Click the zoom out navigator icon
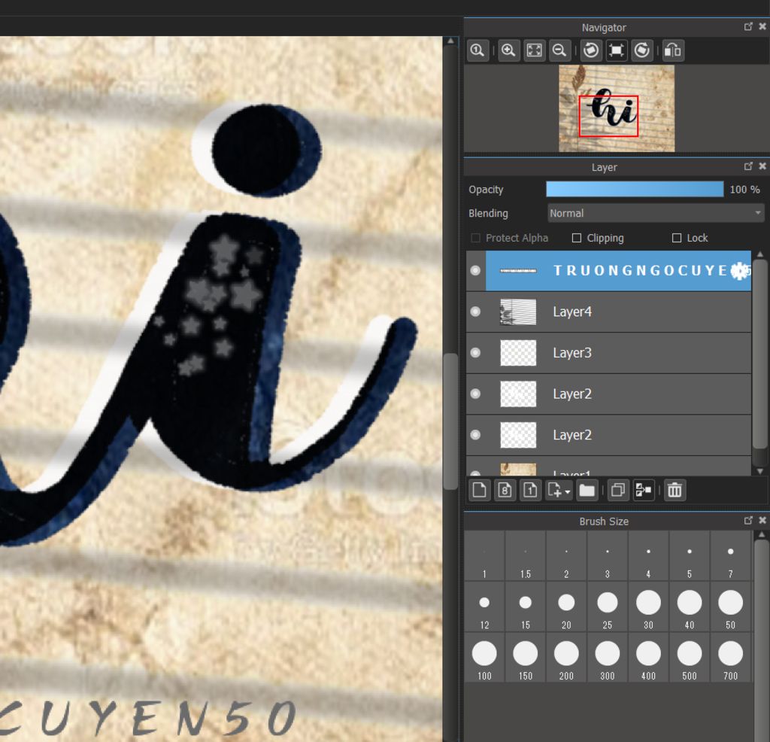The image size is (770, 742). click(559, 50)
